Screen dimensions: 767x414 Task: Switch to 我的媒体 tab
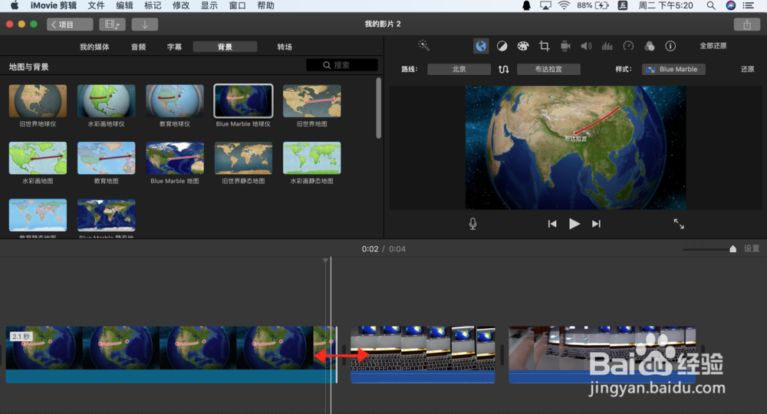point(94,47)
